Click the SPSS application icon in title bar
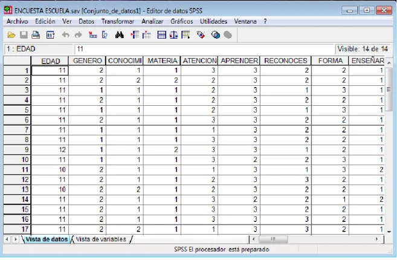 [8, 10]
